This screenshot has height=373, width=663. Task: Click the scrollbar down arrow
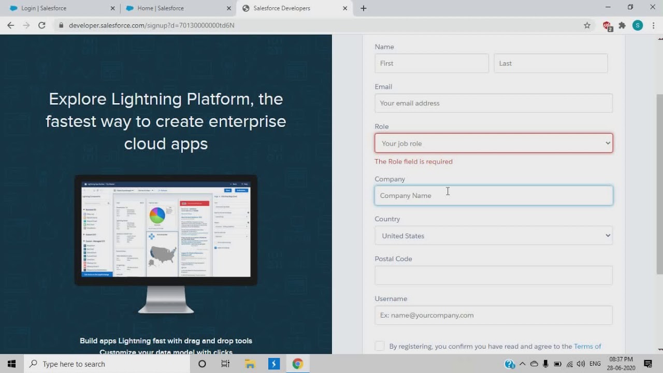659,350
